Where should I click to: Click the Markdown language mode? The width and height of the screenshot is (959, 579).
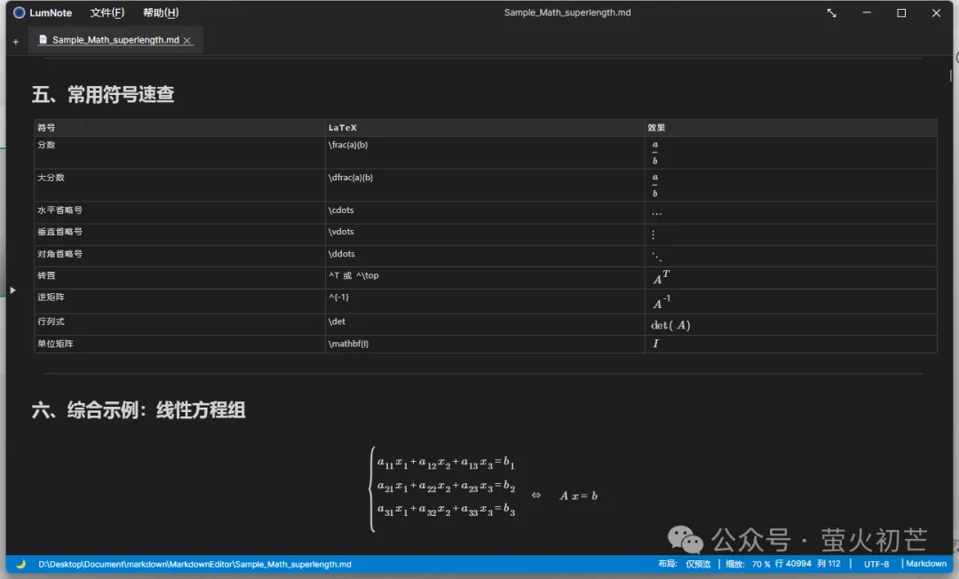tap(926, 564)
